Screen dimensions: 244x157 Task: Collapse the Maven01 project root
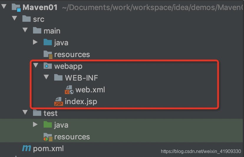tap(4, 6)
